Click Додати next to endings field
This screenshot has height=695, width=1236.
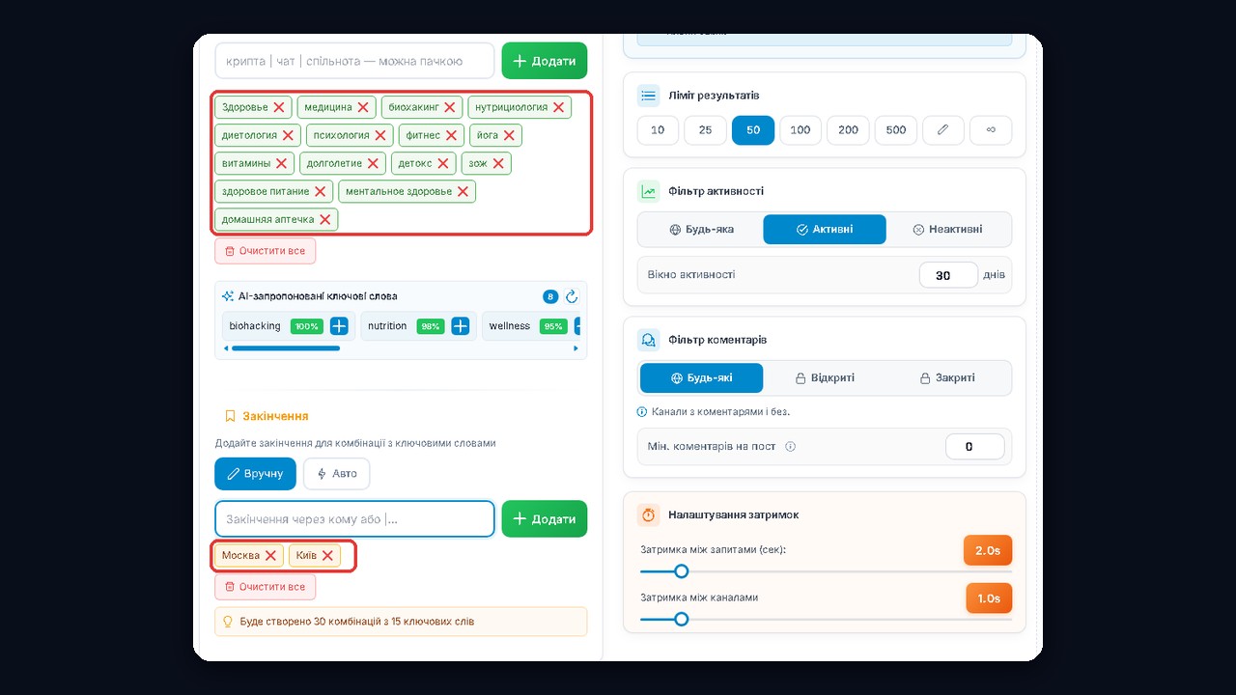(545, 518)
